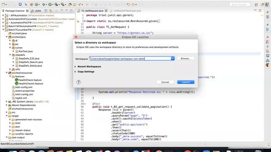
Task: Click the Launch button
Action: pyautogui.click(x=186, y=82)
